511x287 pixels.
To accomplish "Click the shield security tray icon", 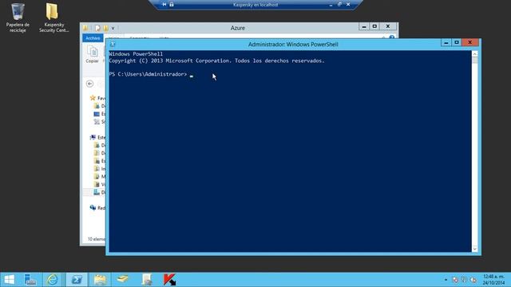I will 455,280.
